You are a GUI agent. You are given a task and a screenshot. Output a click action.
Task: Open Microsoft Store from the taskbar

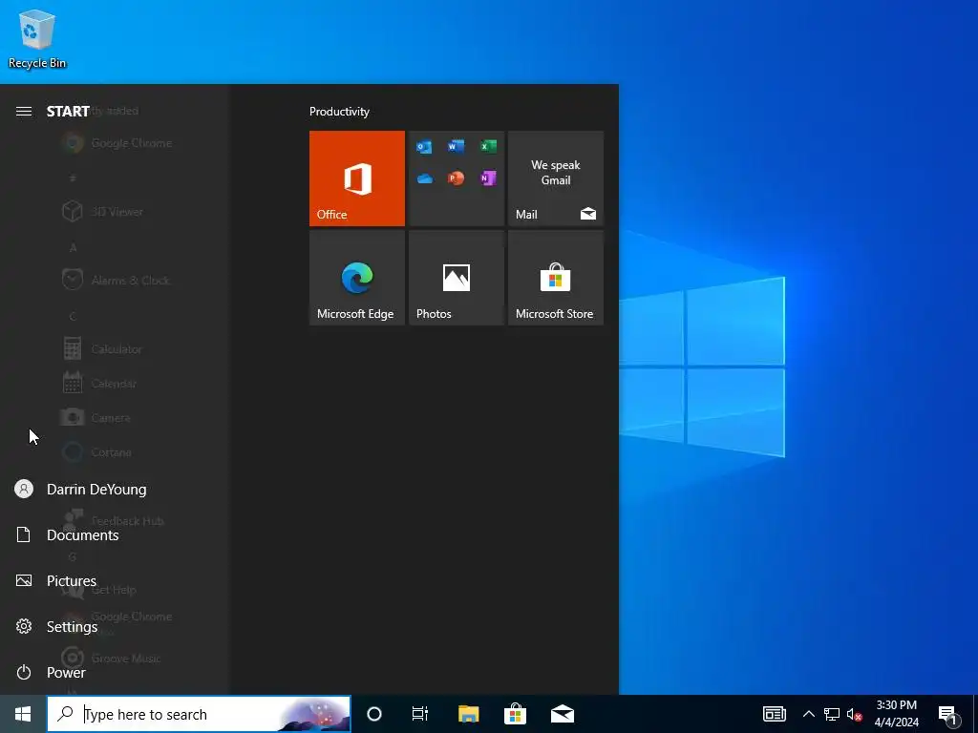pyautogui.click(x=515, y=714)
